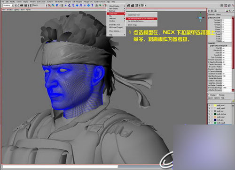Viewport: 235px width, 170px height.
Task: Toggle the joints selection mask icon
Action: 70,5
